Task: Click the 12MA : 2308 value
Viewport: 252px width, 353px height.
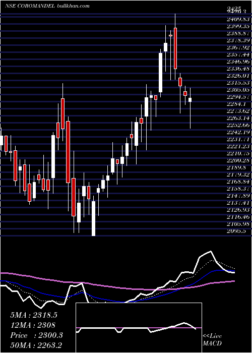Action: (x=33, y=325)
